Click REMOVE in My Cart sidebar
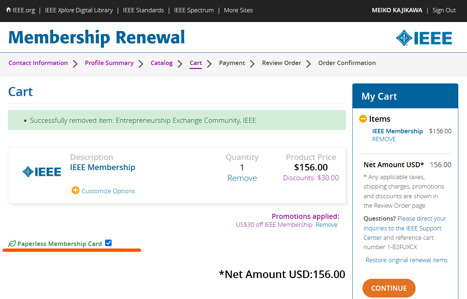The width and height of the screenshot is (467, 299). [x=384, y=139]
